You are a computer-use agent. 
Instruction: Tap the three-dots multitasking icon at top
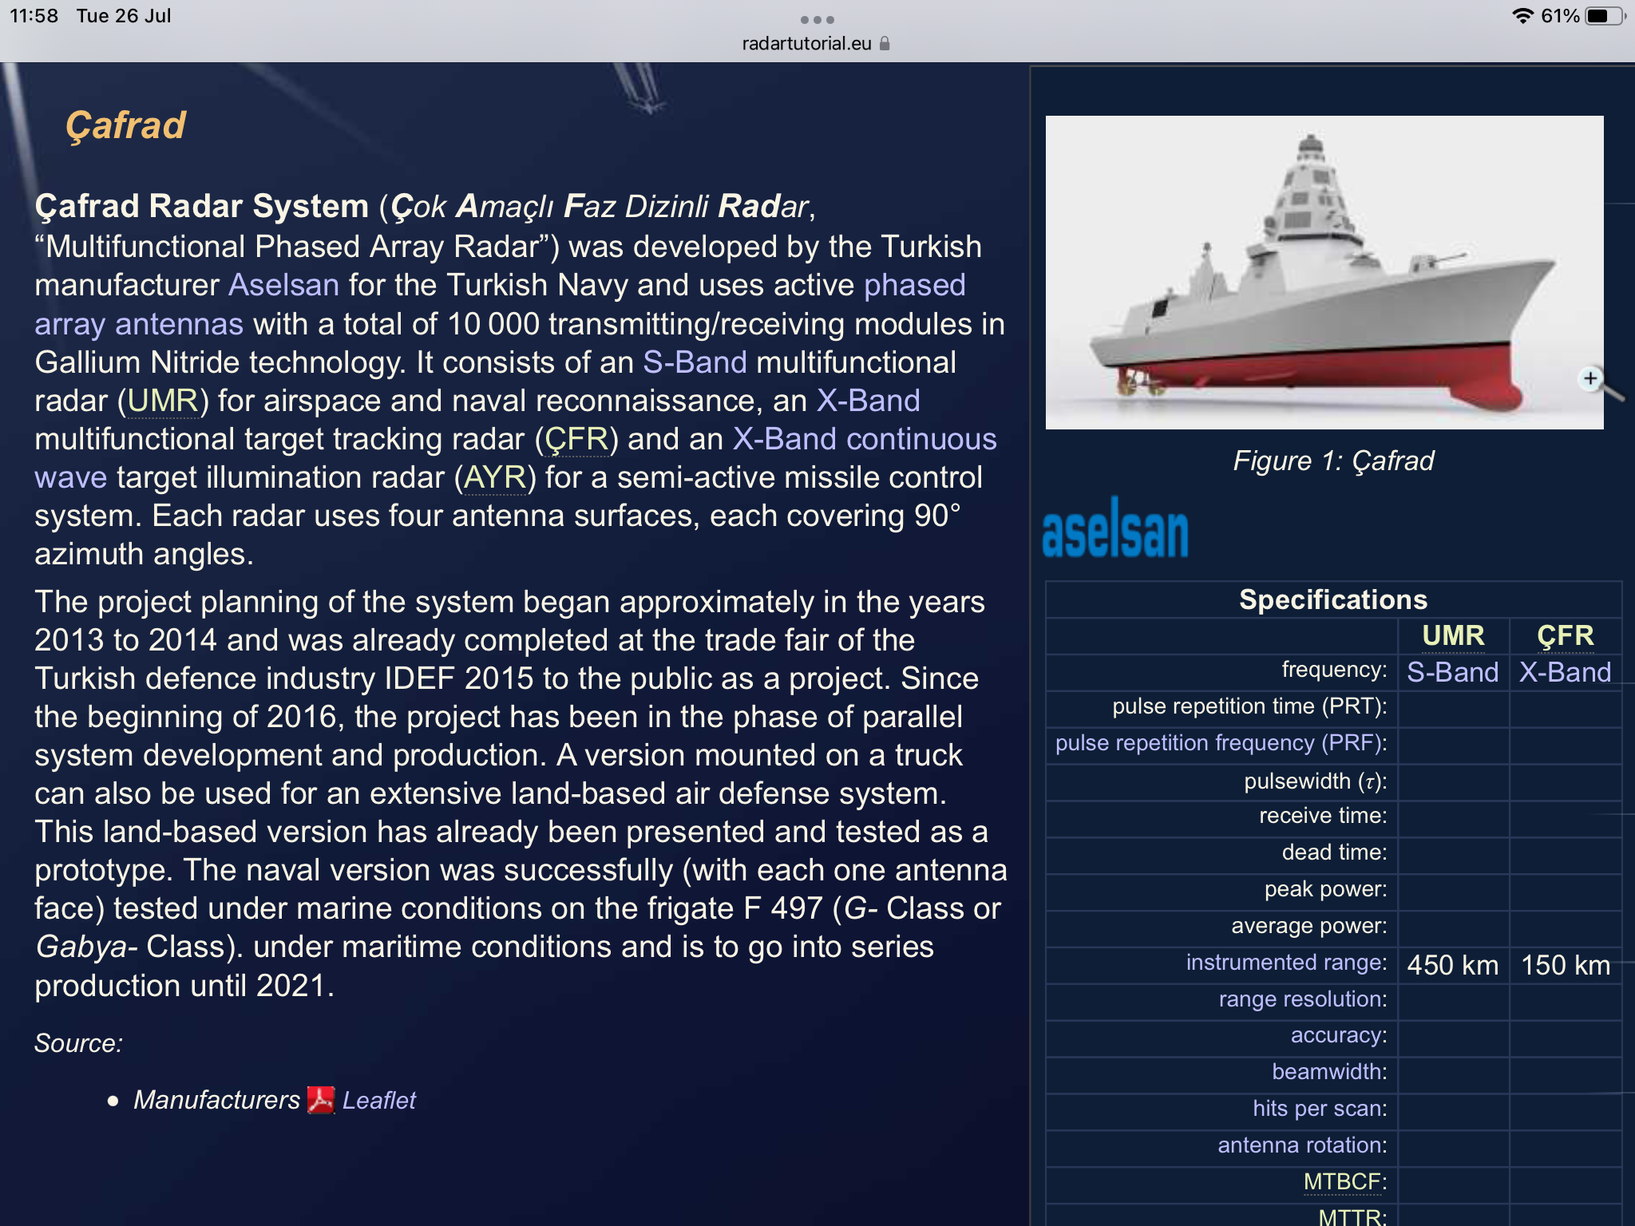[817, 19]
